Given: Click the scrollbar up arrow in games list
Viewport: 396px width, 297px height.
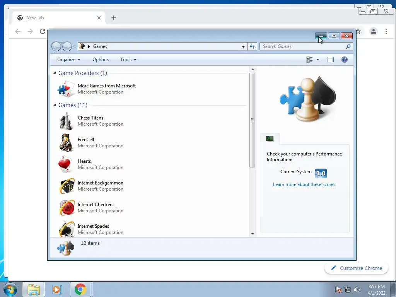Looking at the screenshot, I should pyautogui.click(x=253, y=69).
